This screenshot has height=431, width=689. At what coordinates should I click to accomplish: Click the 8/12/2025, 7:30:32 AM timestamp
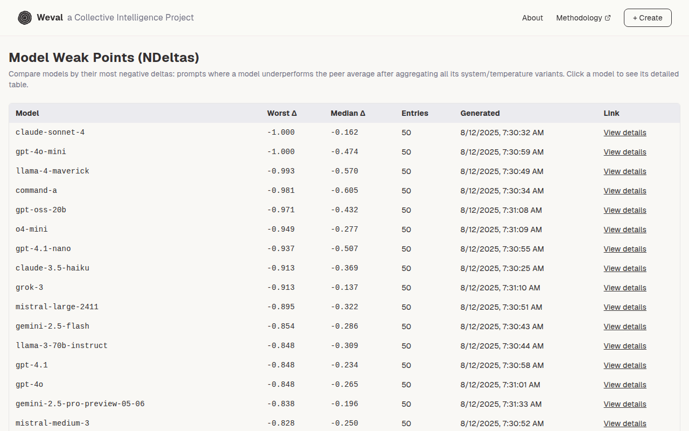[502, 133]
